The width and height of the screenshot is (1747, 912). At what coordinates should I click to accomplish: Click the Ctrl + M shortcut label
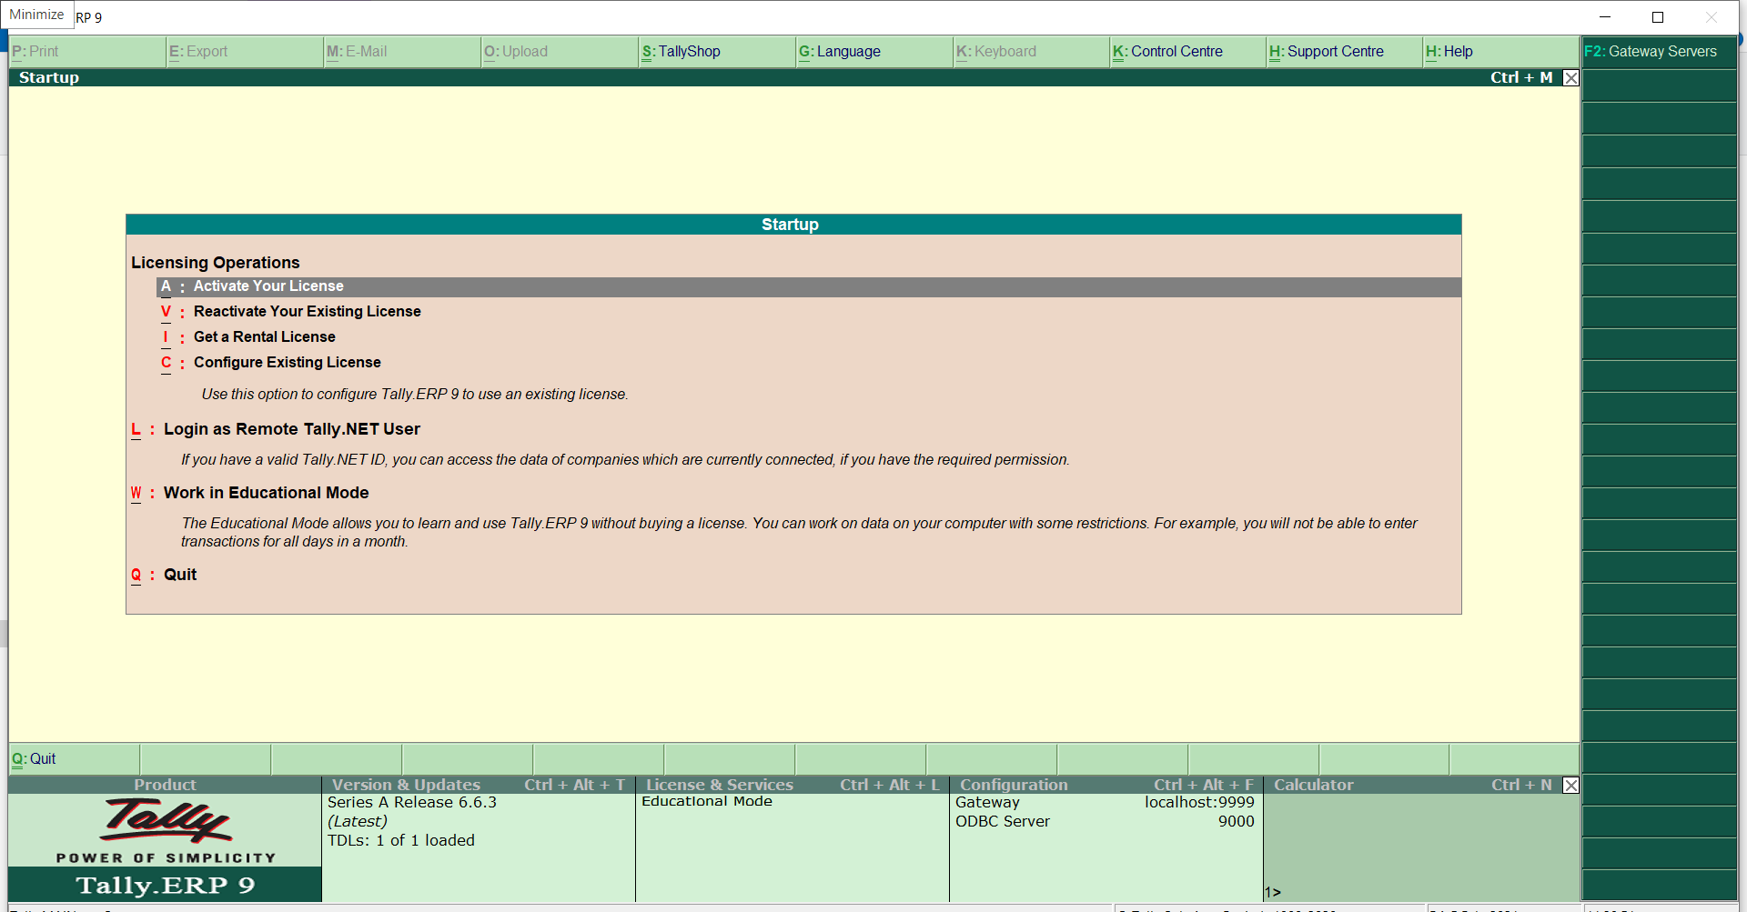click(1521, 78)
